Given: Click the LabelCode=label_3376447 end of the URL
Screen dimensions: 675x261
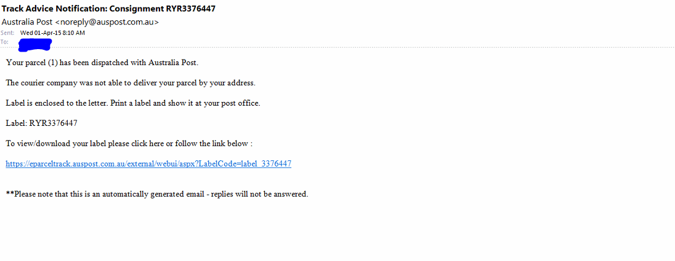Looking at the screenshot, I should click(245, 163).
